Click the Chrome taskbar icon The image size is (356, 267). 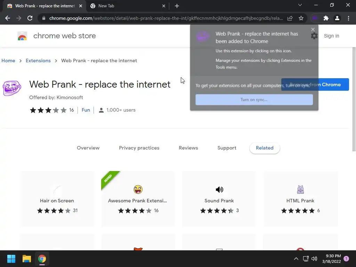click(x=42, y=259)
